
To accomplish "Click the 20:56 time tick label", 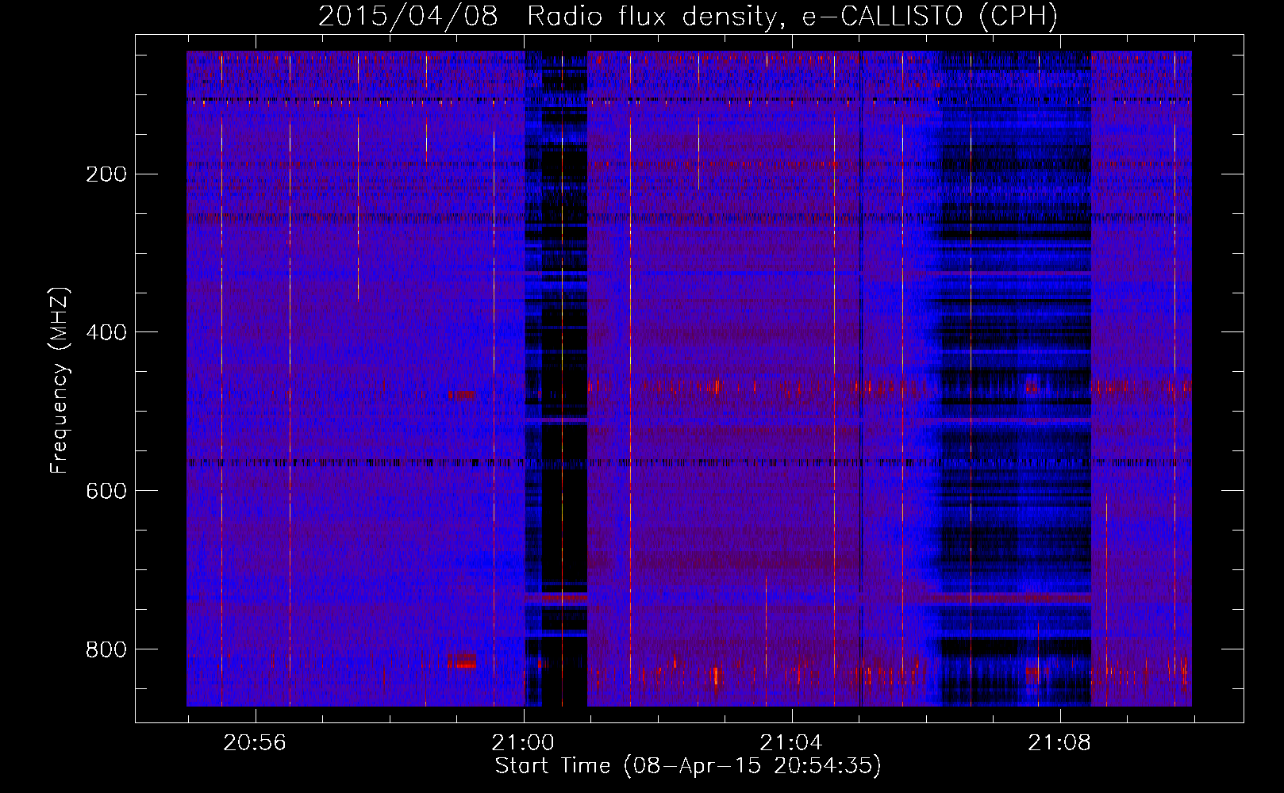I will pos(255,743).
